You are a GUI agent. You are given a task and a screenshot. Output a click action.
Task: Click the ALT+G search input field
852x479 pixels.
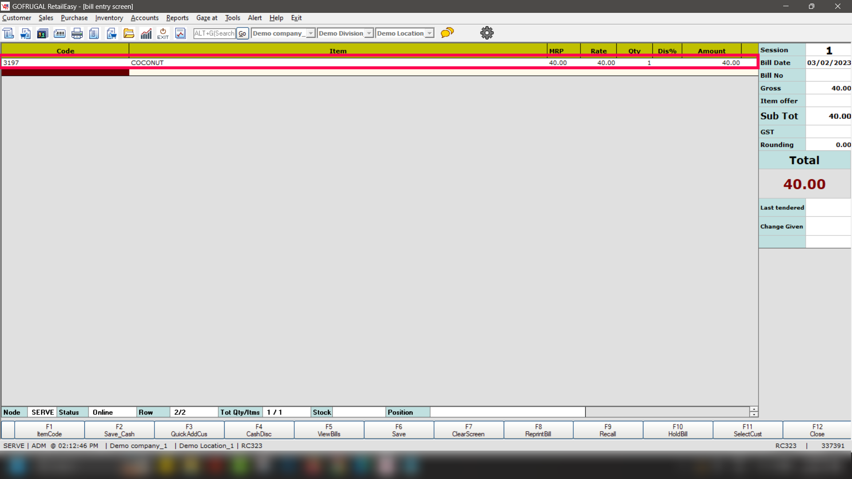[214, 33]
